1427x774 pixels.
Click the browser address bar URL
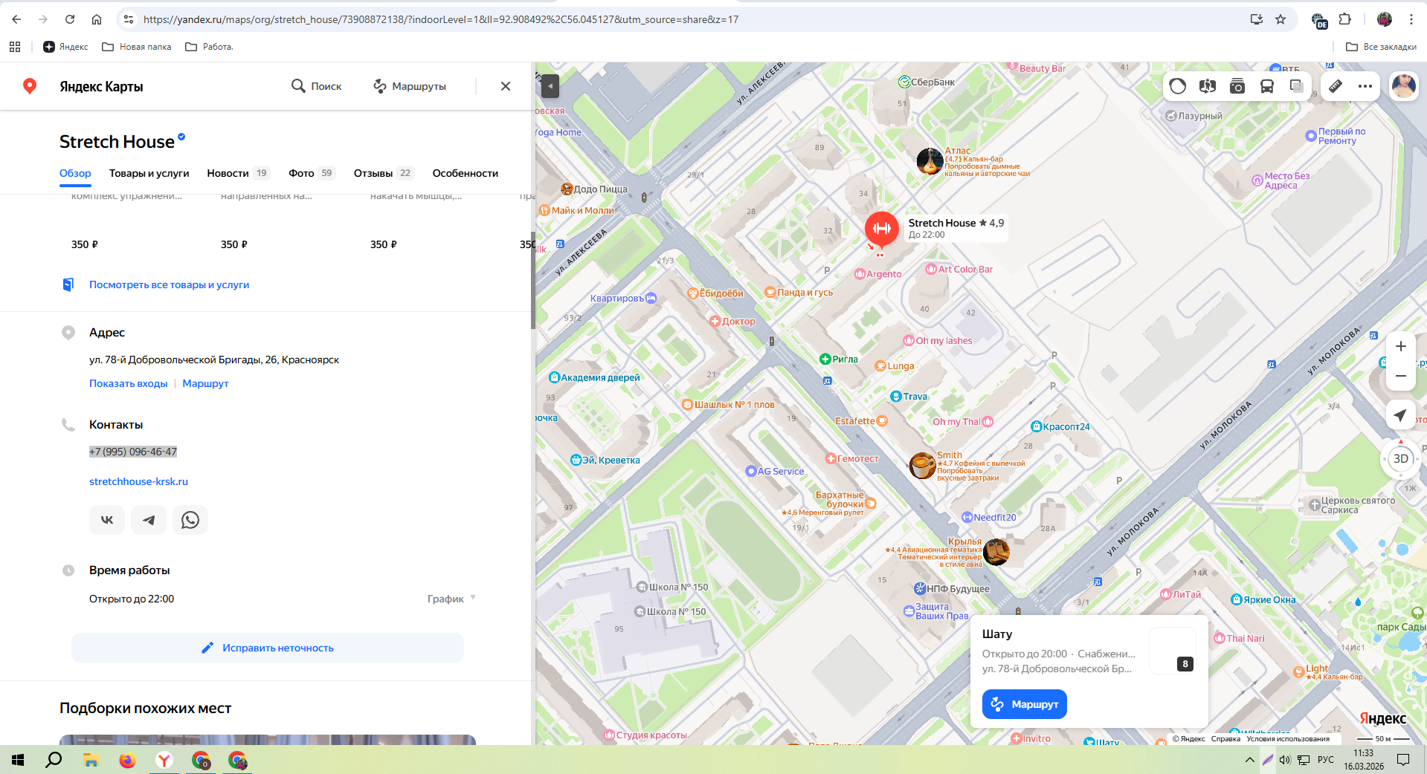pyautogui.click(x=441, y=19)
